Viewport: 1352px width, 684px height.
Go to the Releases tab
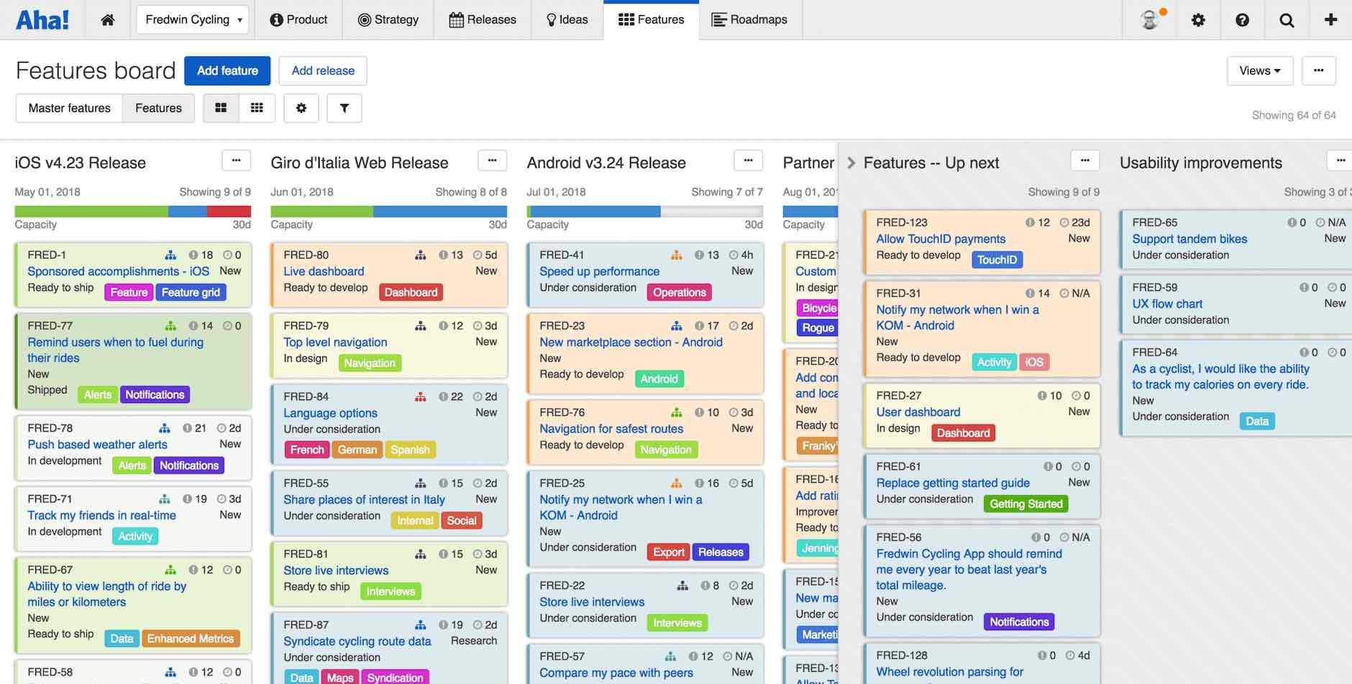(x=483, y=20)
